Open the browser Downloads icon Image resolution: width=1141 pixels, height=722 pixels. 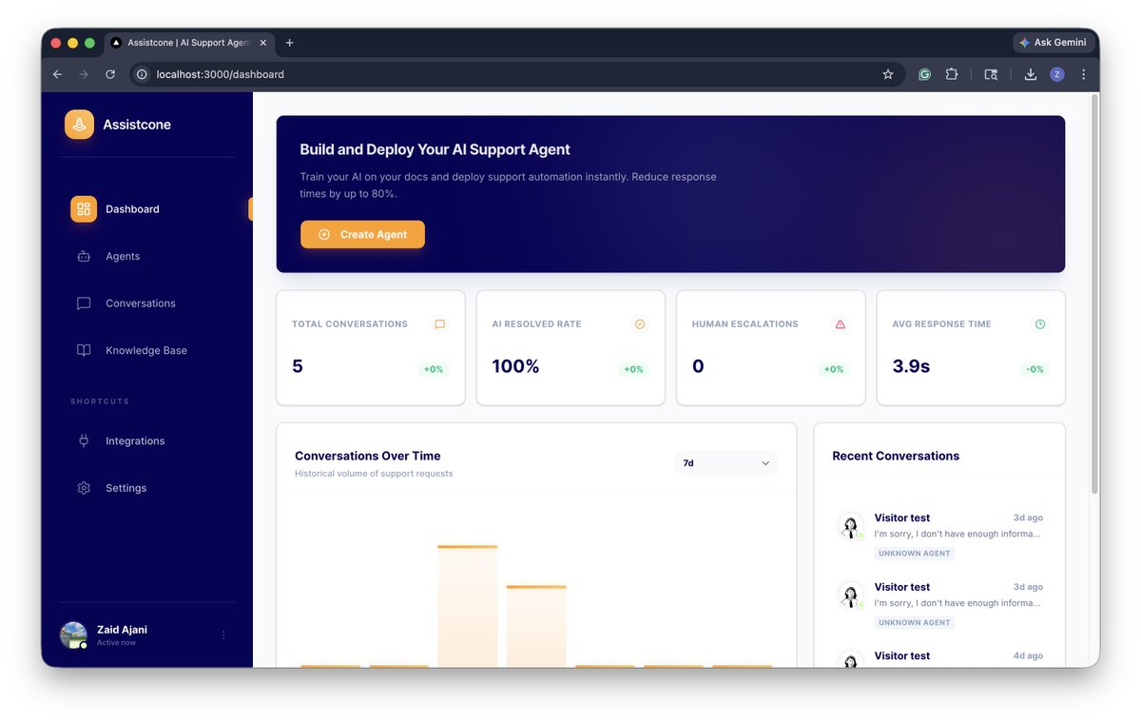1031,74
